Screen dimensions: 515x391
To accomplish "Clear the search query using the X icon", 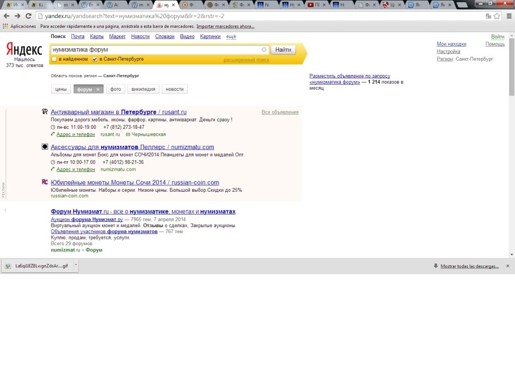I will coord(264,49).
